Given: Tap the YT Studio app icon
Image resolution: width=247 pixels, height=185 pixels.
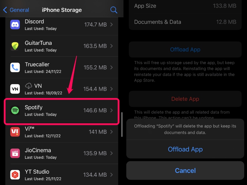Looking at the screenshot, I should pyautogui.click(x=15, y=175).
